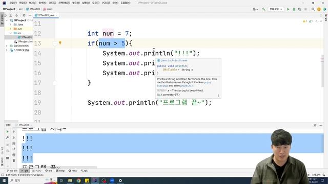Expand all in the project panel toolbar
Image resolution: width=328 pixels, height=184 pixels.
[11, 15]
